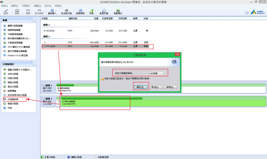Collapse the 精靈 sidebar panel

tap(34, 20)
